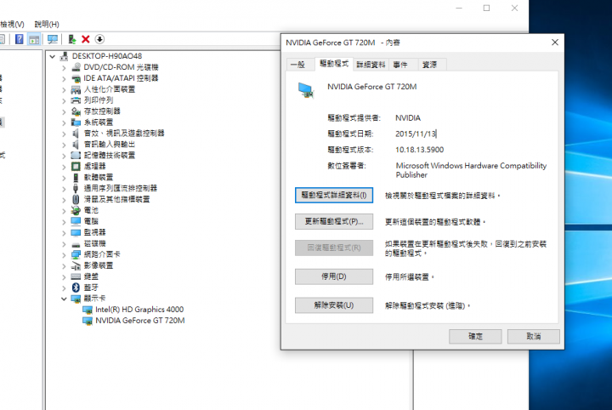Open the 說明(H) menu
Image resolution: width=612 pixels, height=410 pixels.
(x=47, y=24)
